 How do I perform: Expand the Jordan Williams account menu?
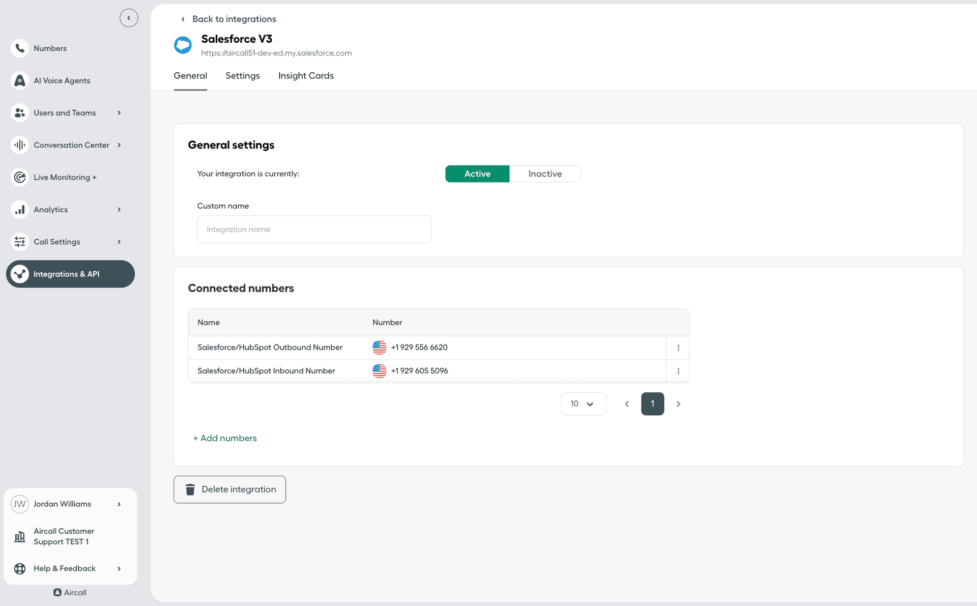pos(119,504)
